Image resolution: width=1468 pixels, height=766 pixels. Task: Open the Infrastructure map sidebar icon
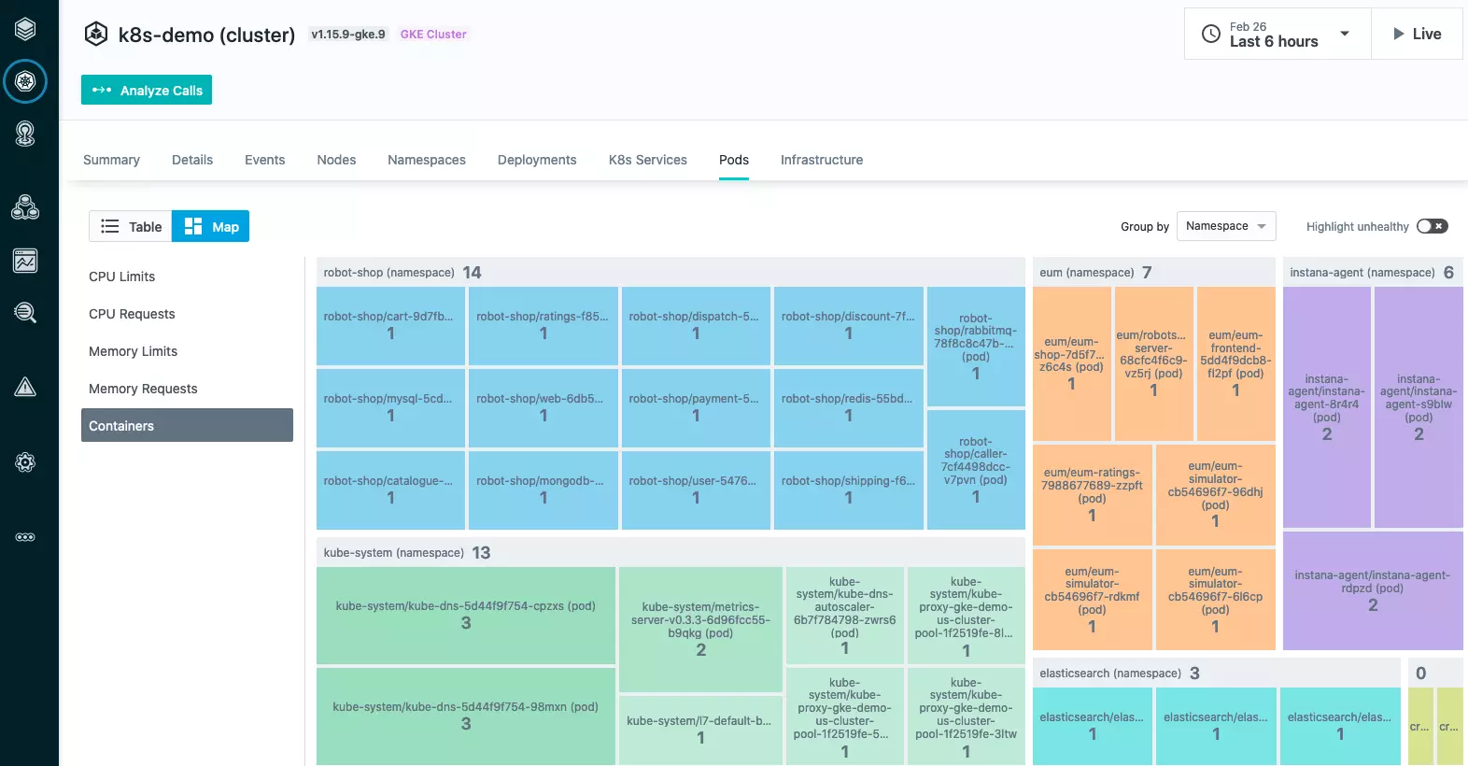(x=25, y=261)
